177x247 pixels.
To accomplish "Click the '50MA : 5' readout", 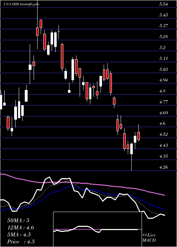I will tap(18, 221).
